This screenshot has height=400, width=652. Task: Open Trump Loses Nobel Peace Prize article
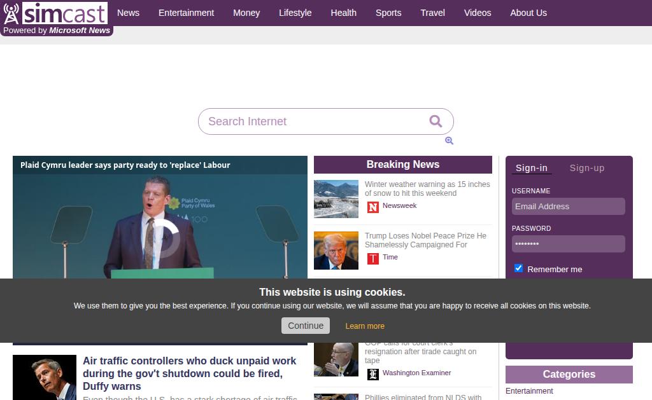pos(425,240)
